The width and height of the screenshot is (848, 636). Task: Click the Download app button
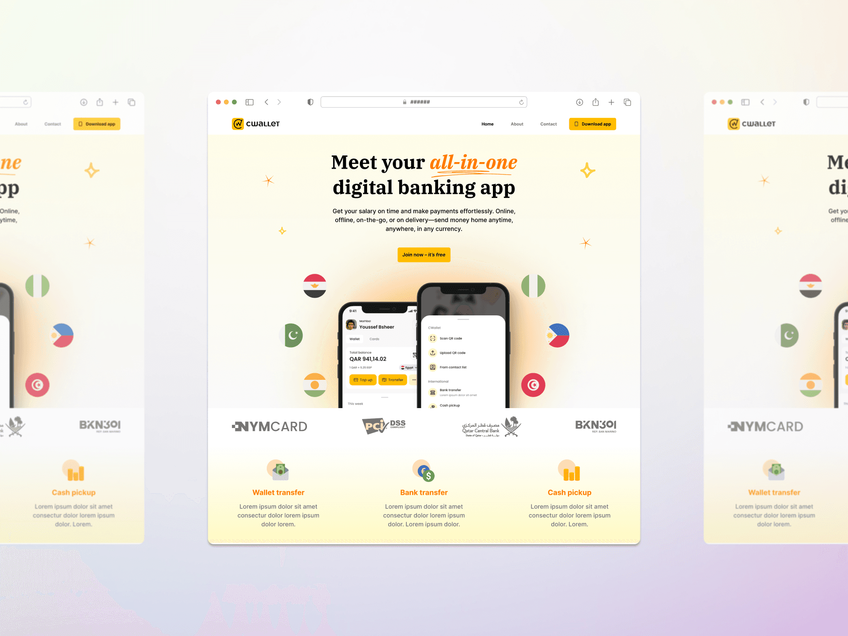click(x=591, y=124)
